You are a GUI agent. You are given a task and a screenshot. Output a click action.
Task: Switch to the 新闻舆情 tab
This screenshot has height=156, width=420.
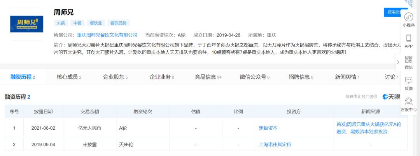point(347,77)
